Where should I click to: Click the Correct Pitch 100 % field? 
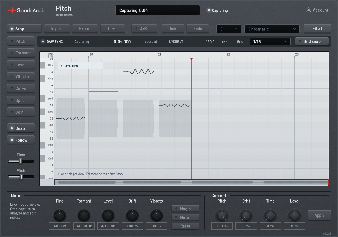[x=222, y=226]
